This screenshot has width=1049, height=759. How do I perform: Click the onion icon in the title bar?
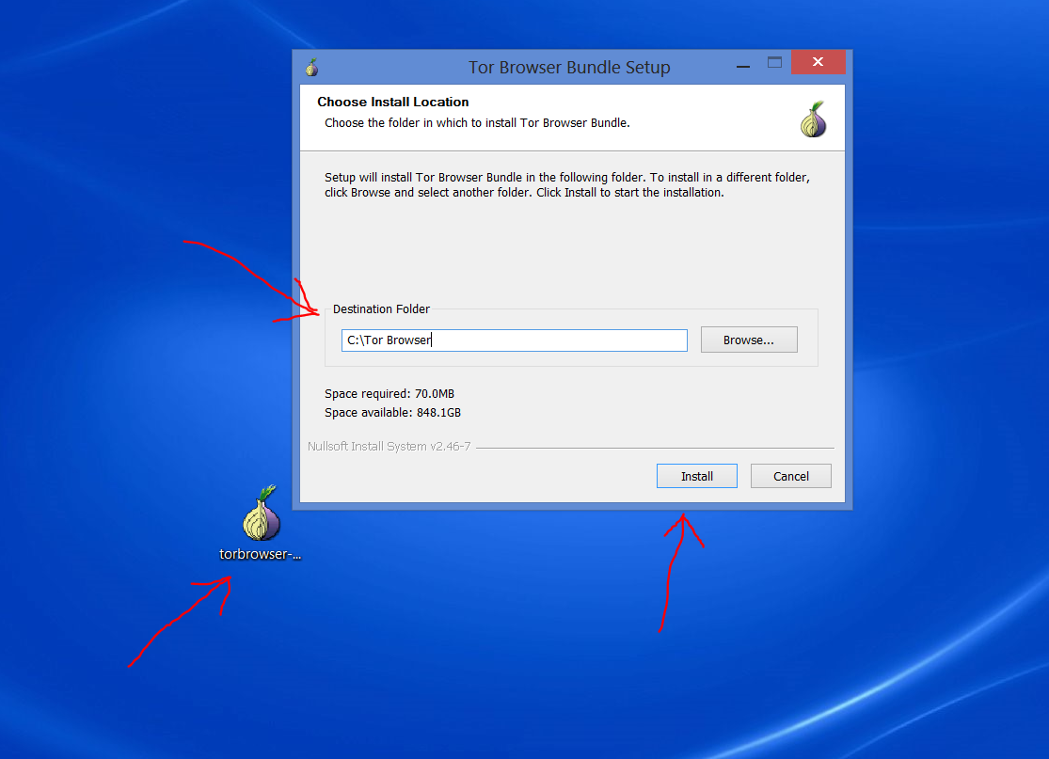pyautogui.click(x=311, y=67)
